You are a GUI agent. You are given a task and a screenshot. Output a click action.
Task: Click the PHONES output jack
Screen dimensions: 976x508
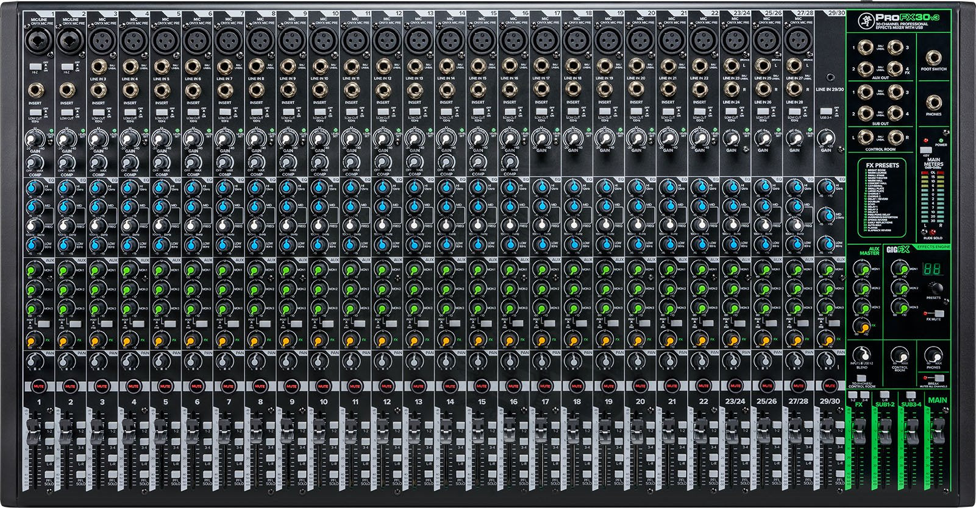click(x=933, y=102)
